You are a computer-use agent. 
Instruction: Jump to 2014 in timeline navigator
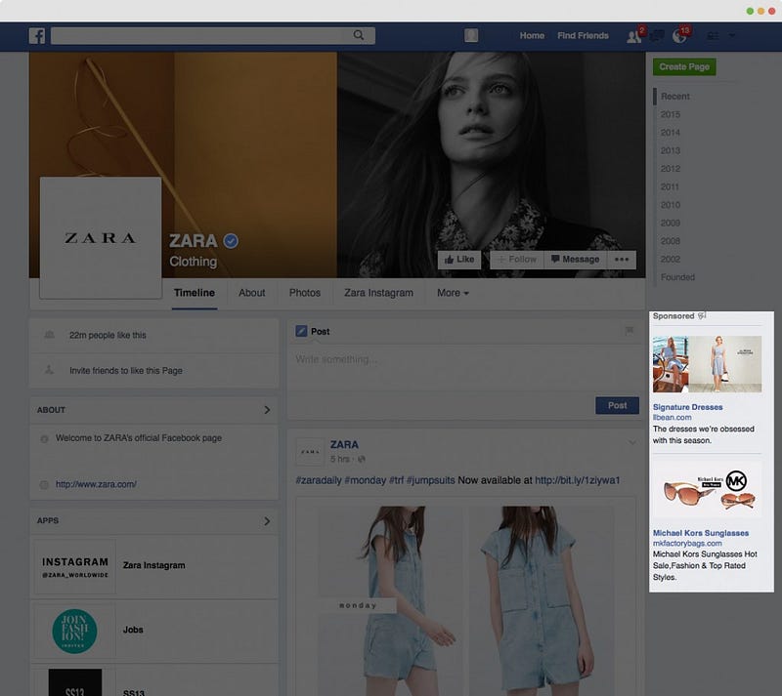pyautogui.click(x=671, y=133)
